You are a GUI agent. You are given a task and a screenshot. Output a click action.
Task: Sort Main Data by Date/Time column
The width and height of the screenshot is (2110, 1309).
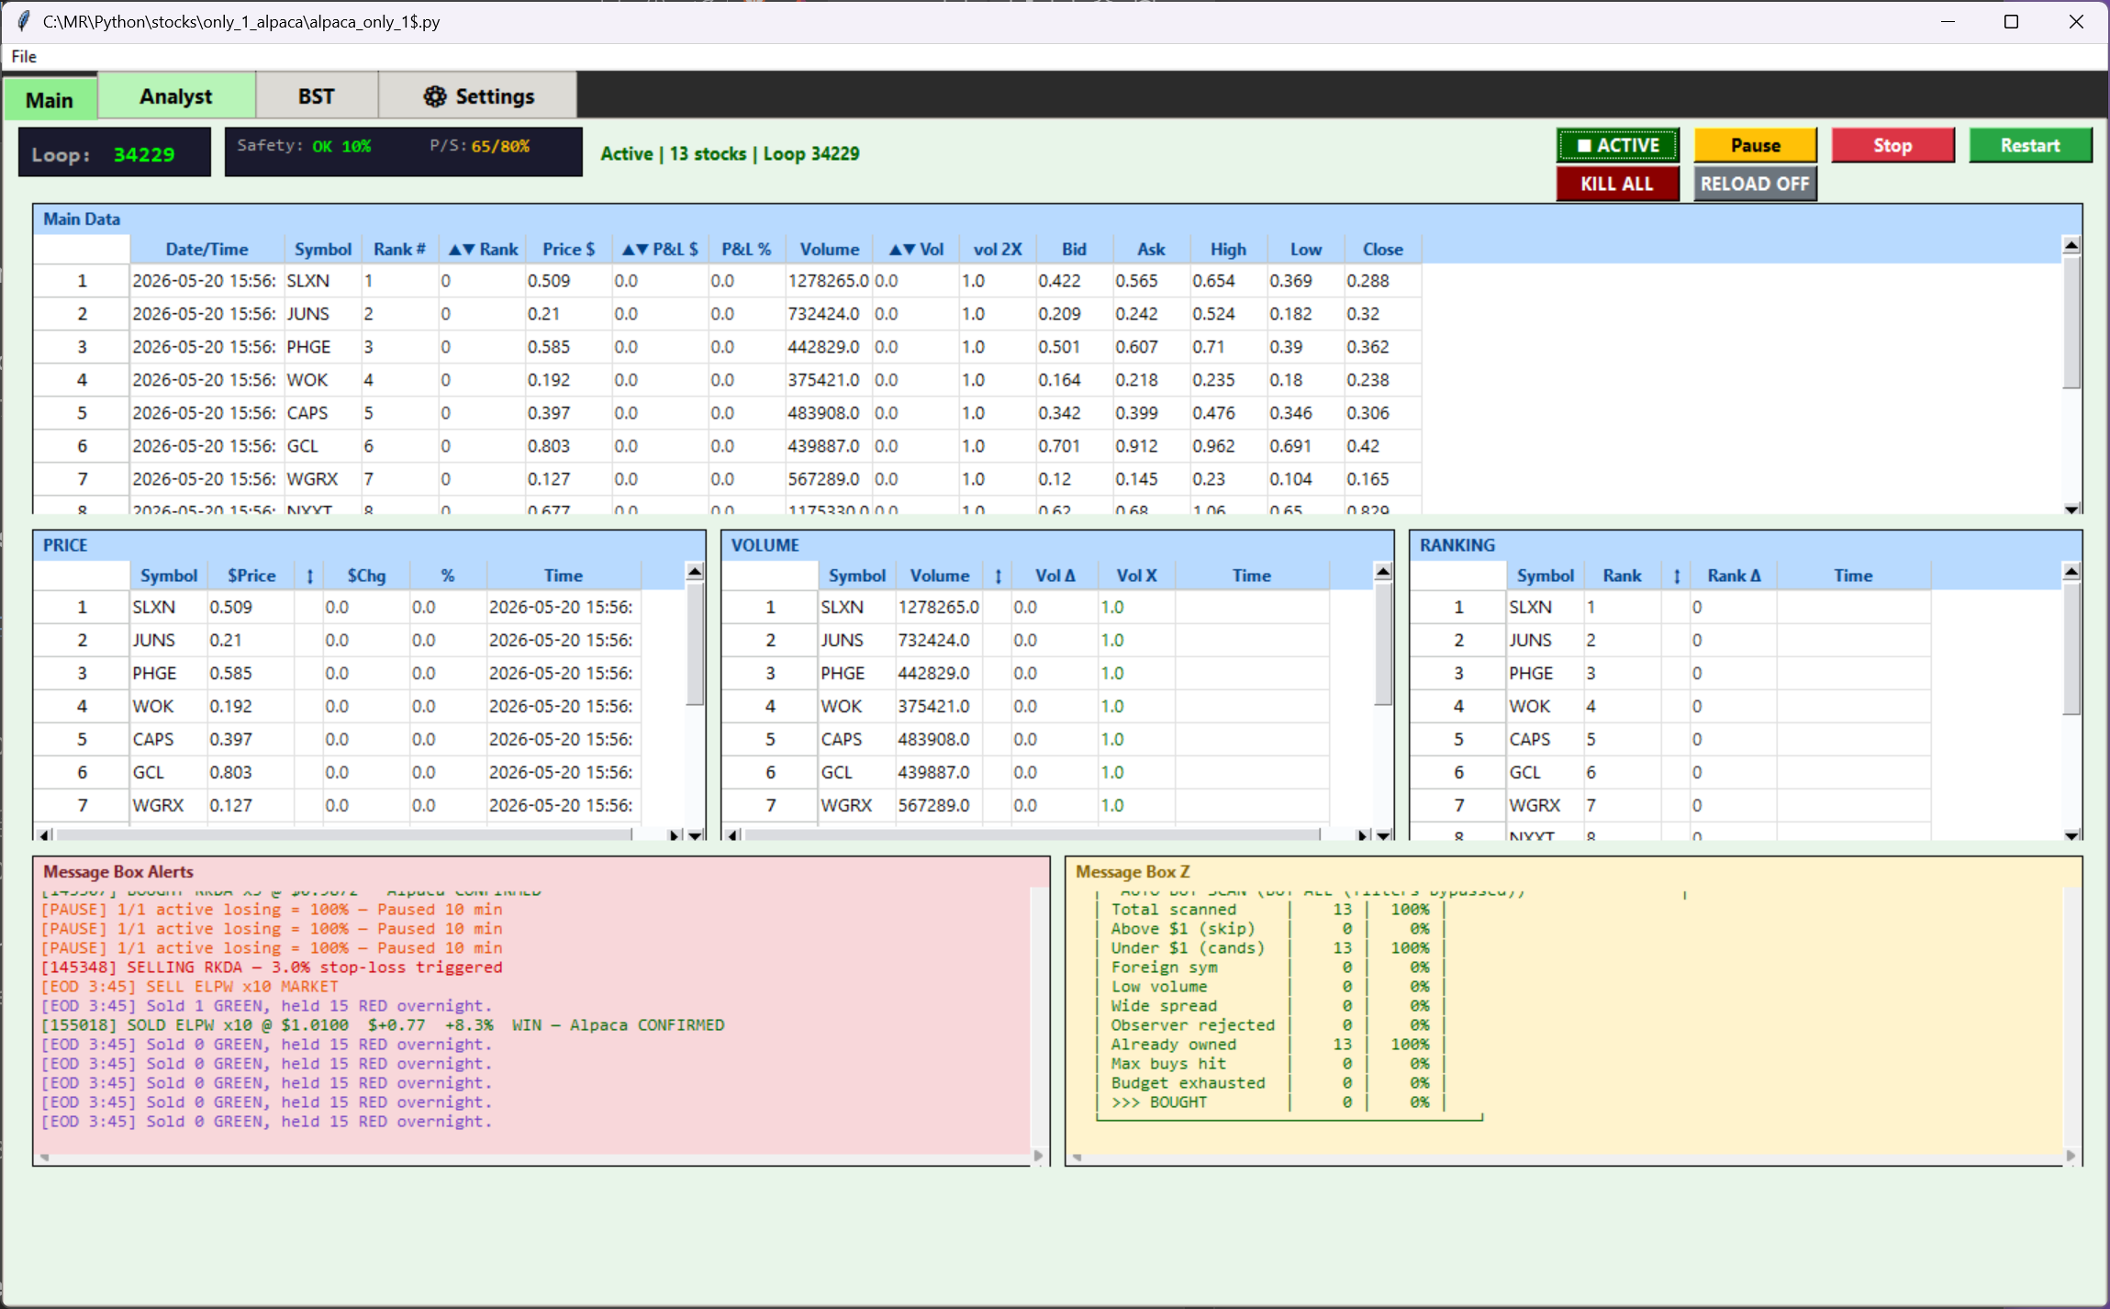(207, 250)
